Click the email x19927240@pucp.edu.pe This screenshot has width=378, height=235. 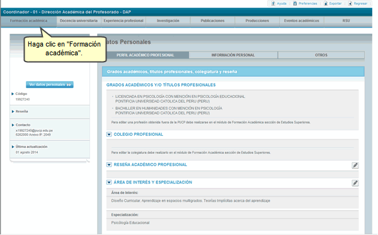click(x=34, y=131)
